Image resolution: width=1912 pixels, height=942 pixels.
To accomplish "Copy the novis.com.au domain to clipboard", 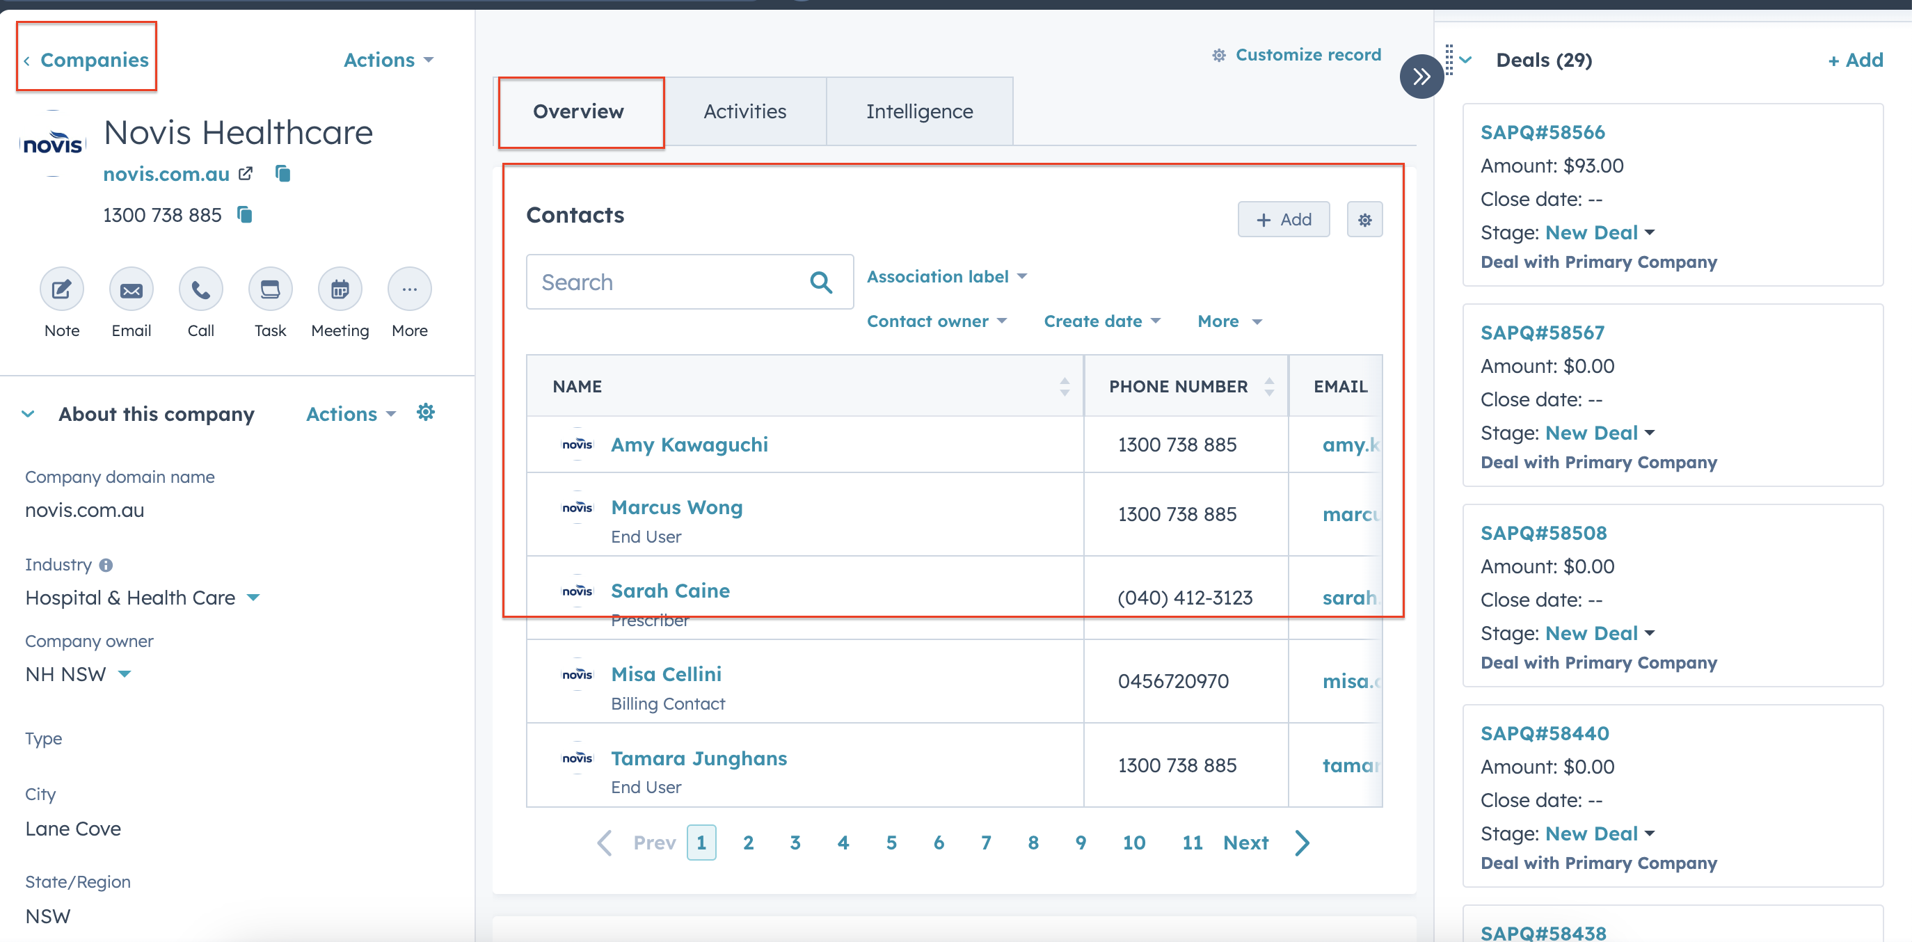I will (x=282, y=174).
